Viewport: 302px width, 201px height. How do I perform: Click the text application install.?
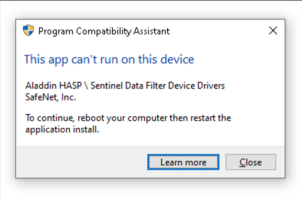(x=62, y=129)
